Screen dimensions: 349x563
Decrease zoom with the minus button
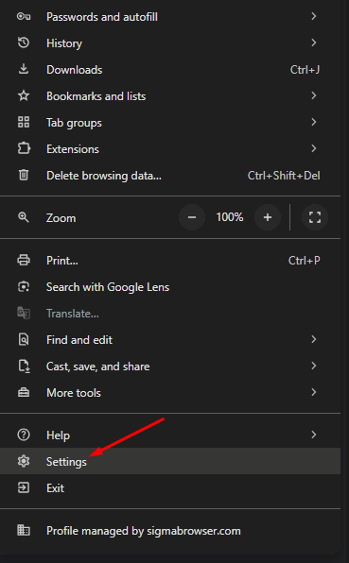pyautogui.click(x=192, y=217)
